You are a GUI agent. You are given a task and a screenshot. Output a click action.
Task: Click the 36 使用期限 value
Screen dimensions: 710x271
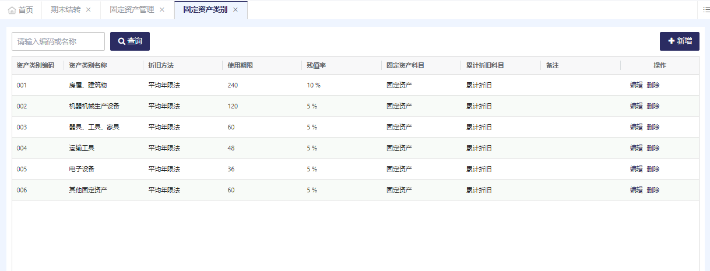[x=231, y=169]
